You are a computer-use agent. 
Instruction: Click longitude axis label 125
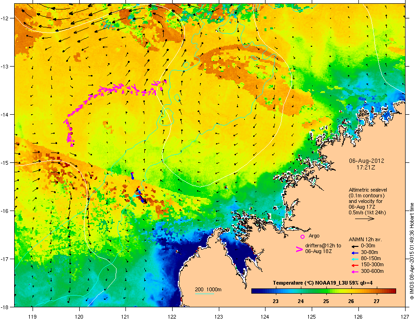point(312,316)
